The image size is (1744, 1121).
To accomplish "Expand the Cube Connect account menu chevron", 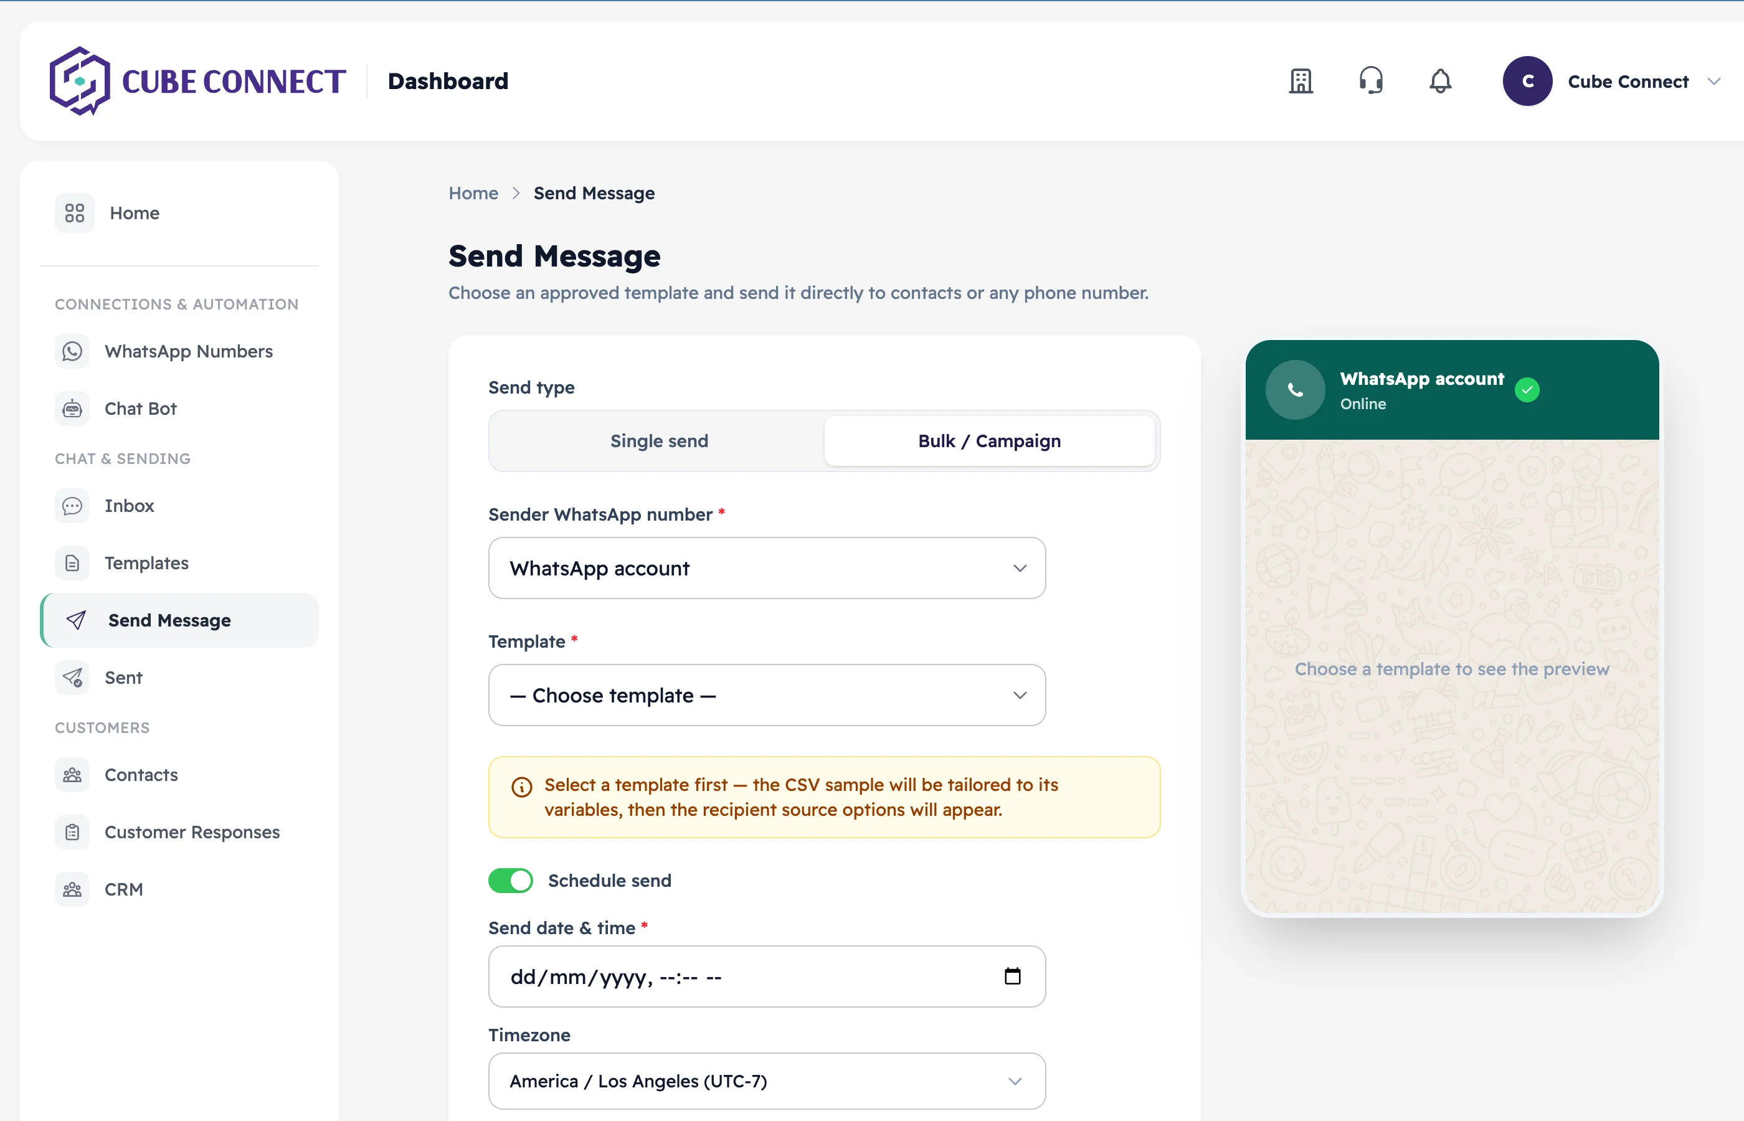I will [1714, 82].
